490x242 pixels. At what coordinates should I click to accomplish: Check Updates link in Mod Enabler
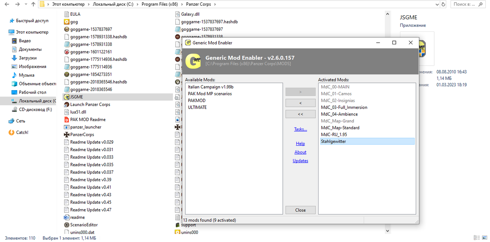301,161
